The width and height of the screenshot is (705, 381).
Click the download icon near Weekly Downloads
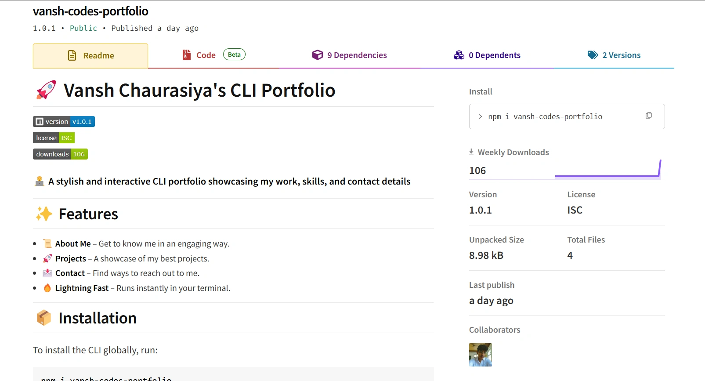point(471,152)
